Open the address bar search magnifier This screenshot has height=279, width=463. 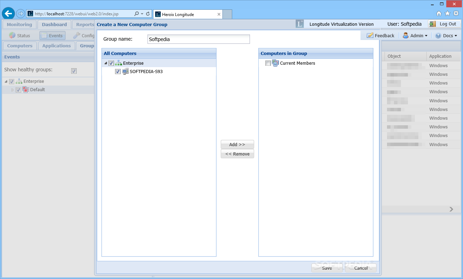[x=137, y=14]
